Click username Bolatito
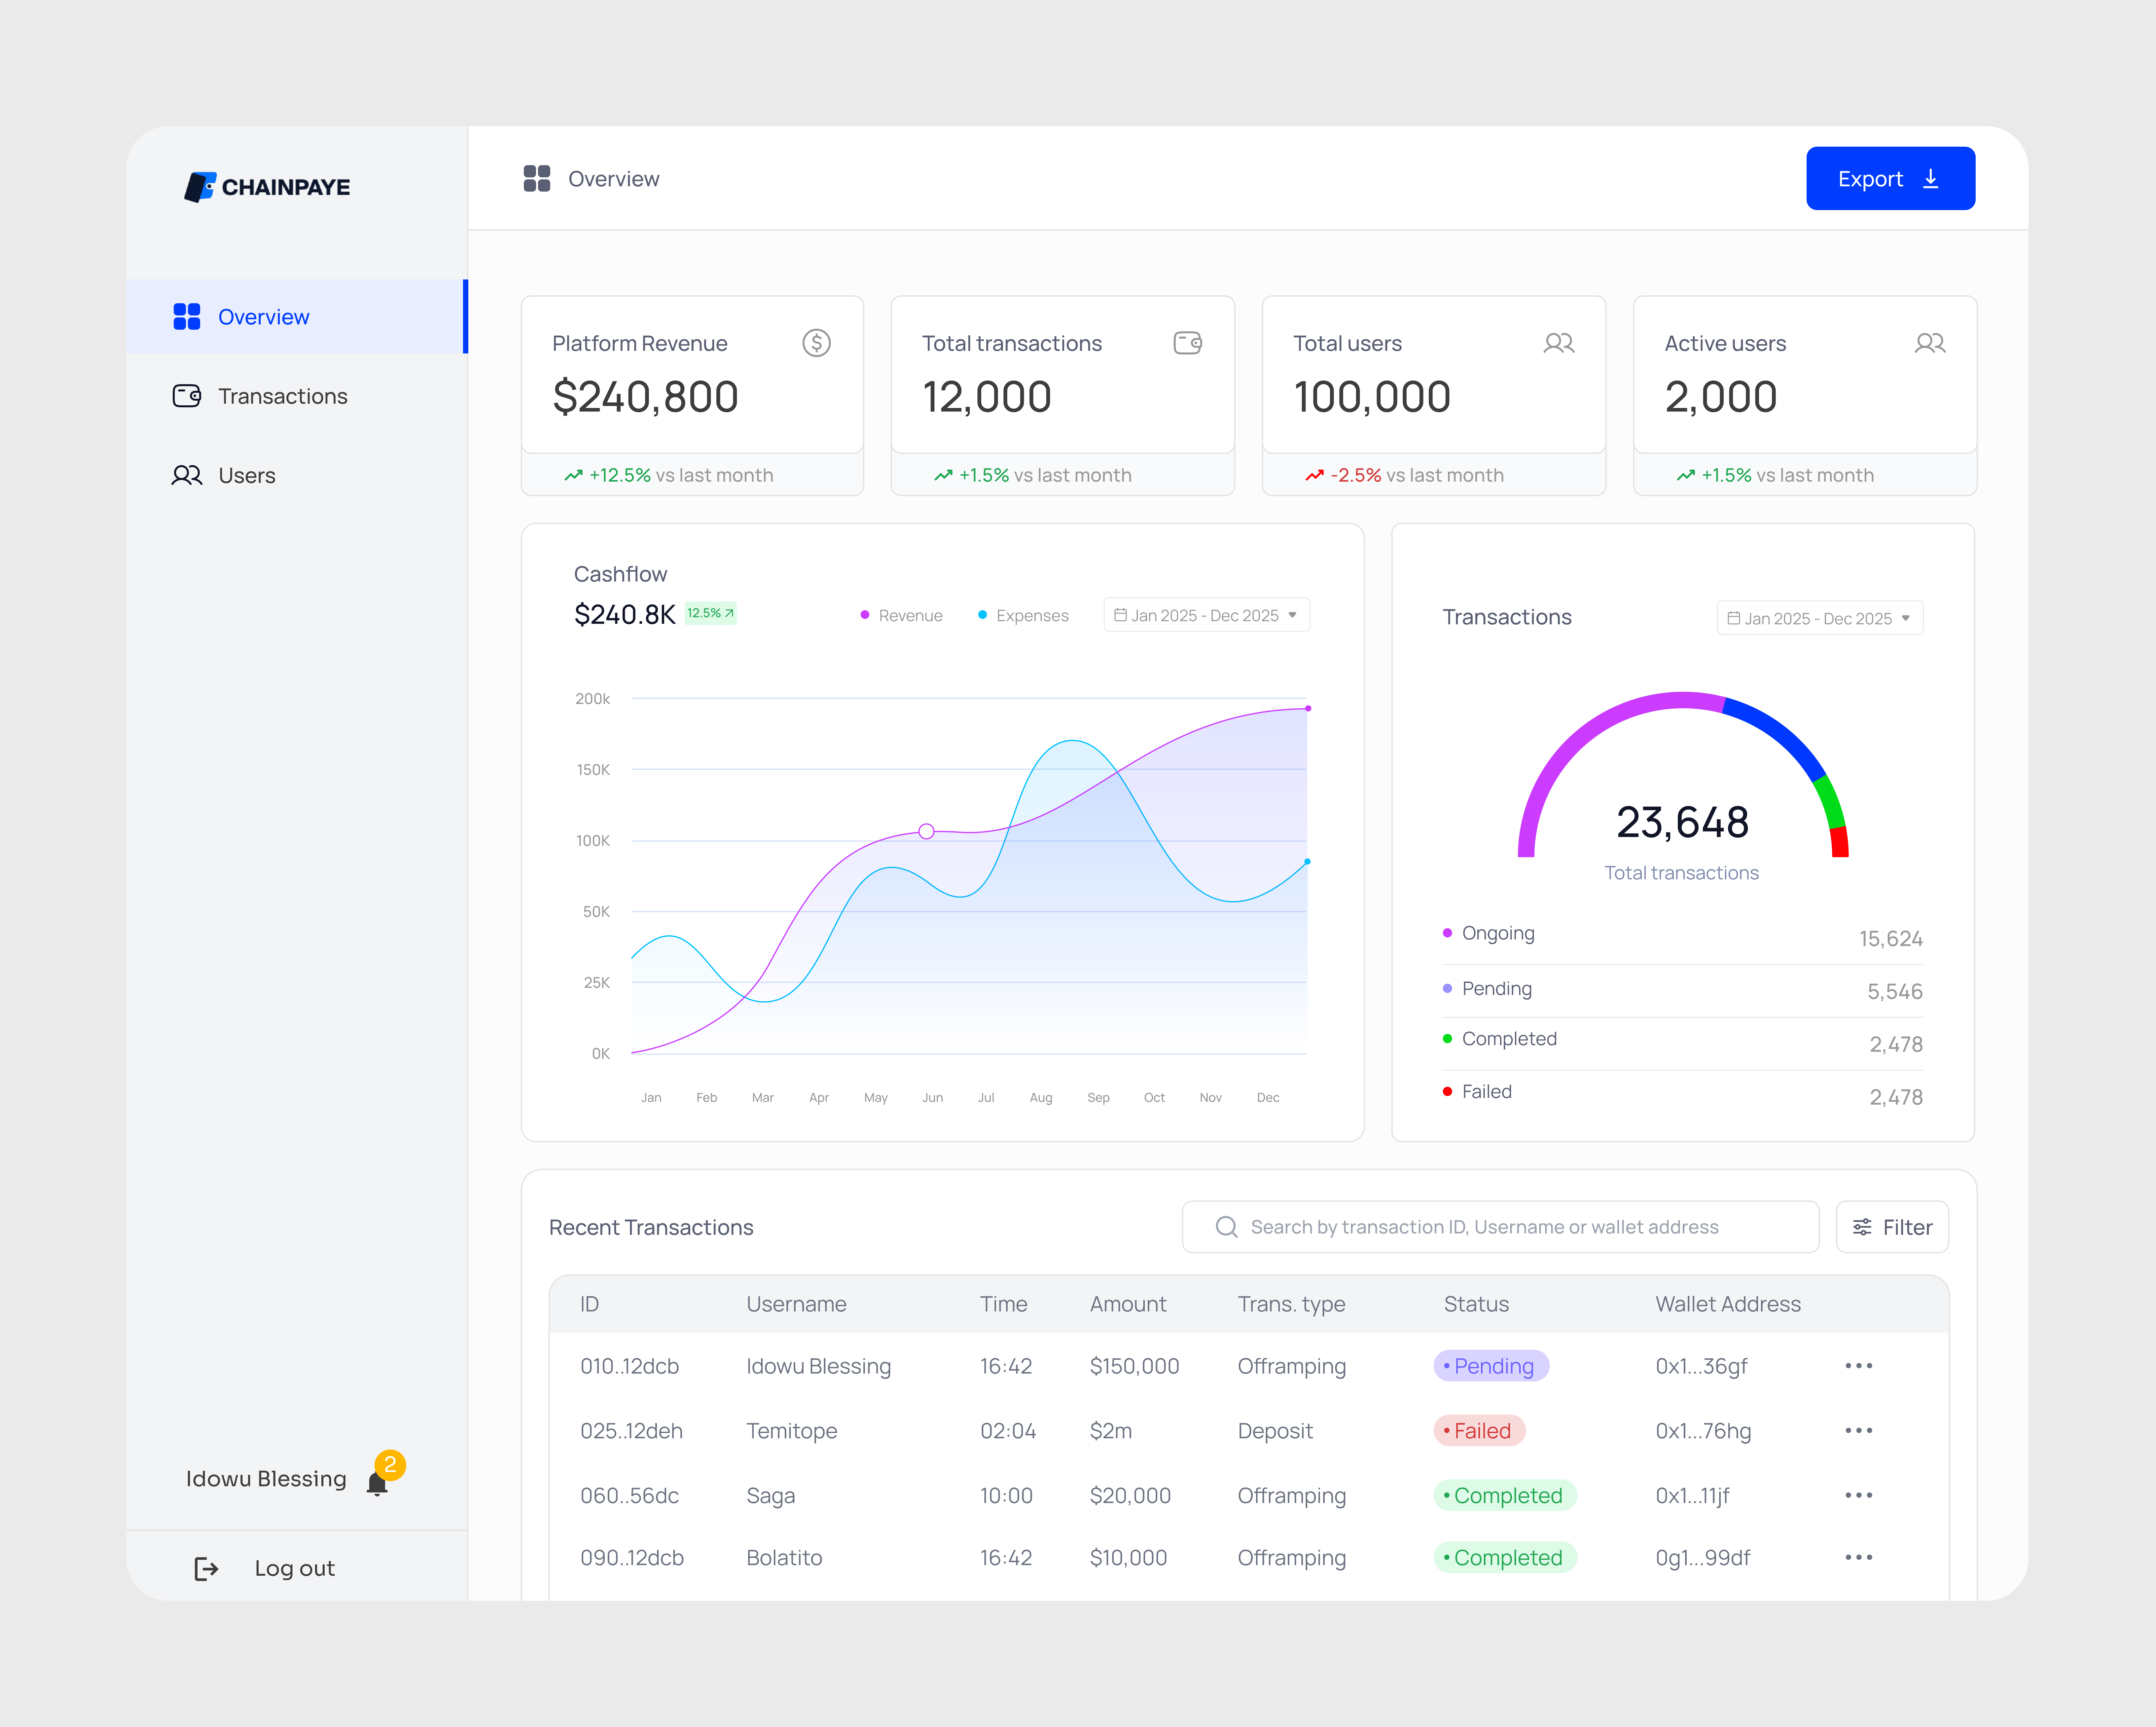Viewport: 2156px width, 1727px height. click(x=784, y=1558)
